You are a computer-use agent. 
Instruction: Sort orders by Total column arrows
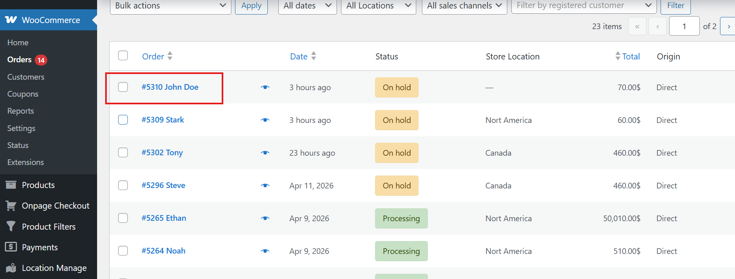pyautogui.click(x=618, y=56)
